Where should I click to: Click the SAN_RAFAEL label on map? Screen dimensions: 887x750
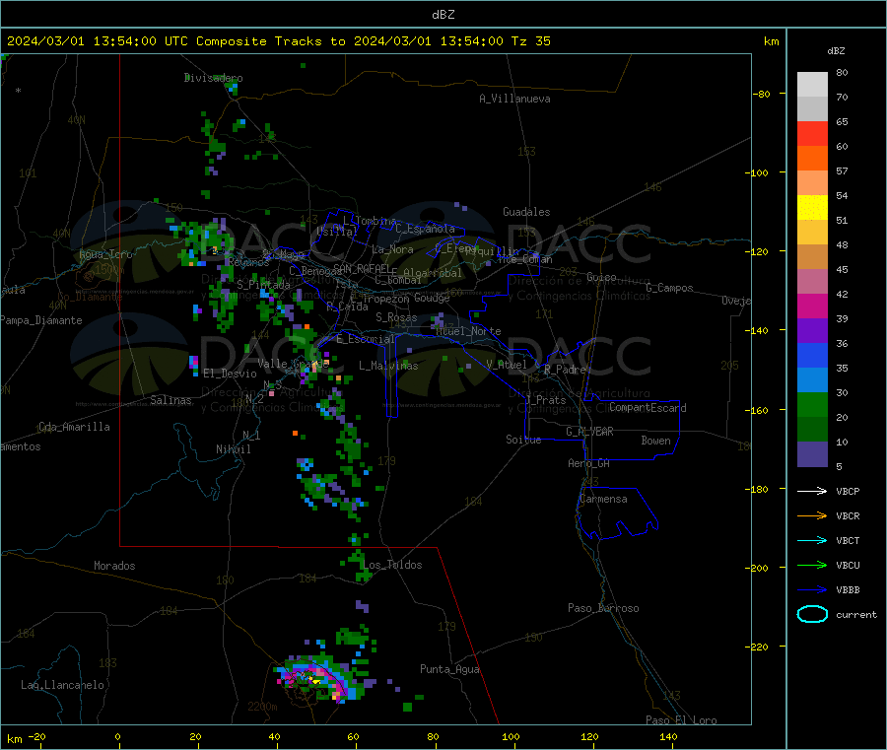pos(361,268)
